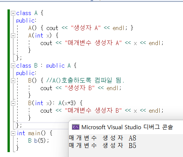Screen dimensions: 183x157
Task: Click 'public:' under class A
Action: 26,21
